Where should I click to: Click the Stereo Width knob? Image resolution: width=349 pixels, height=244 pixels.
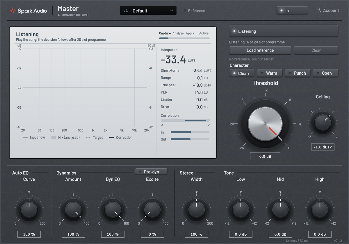coord(197,209)
